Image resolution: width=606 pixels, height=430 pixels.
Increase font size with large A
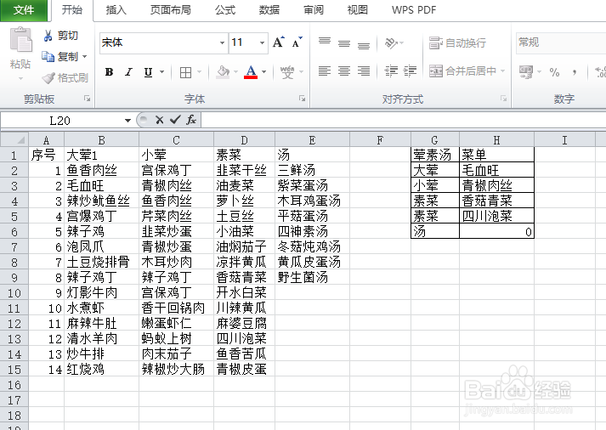tap(278, 42)
